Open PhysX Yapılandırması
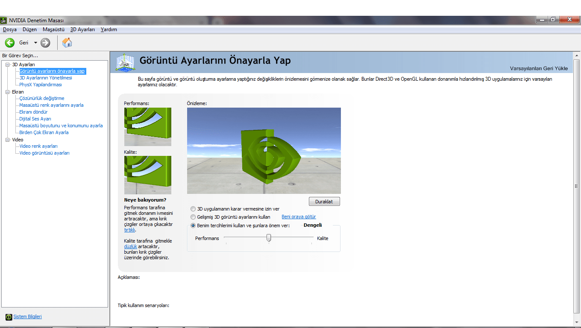 41,85
